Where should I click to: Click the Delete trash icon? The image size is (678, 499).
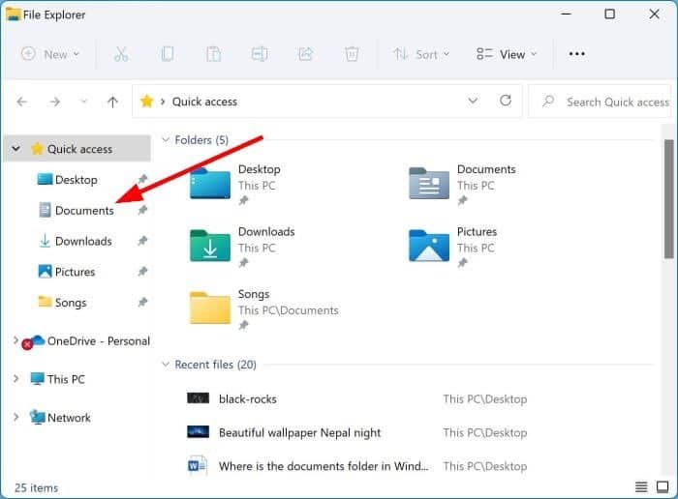(x=352, y=54)
